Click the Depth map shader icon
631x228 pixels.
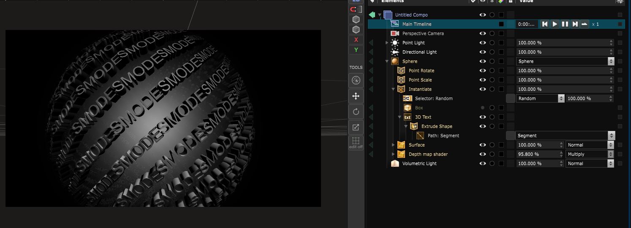[x=401, y=154]
